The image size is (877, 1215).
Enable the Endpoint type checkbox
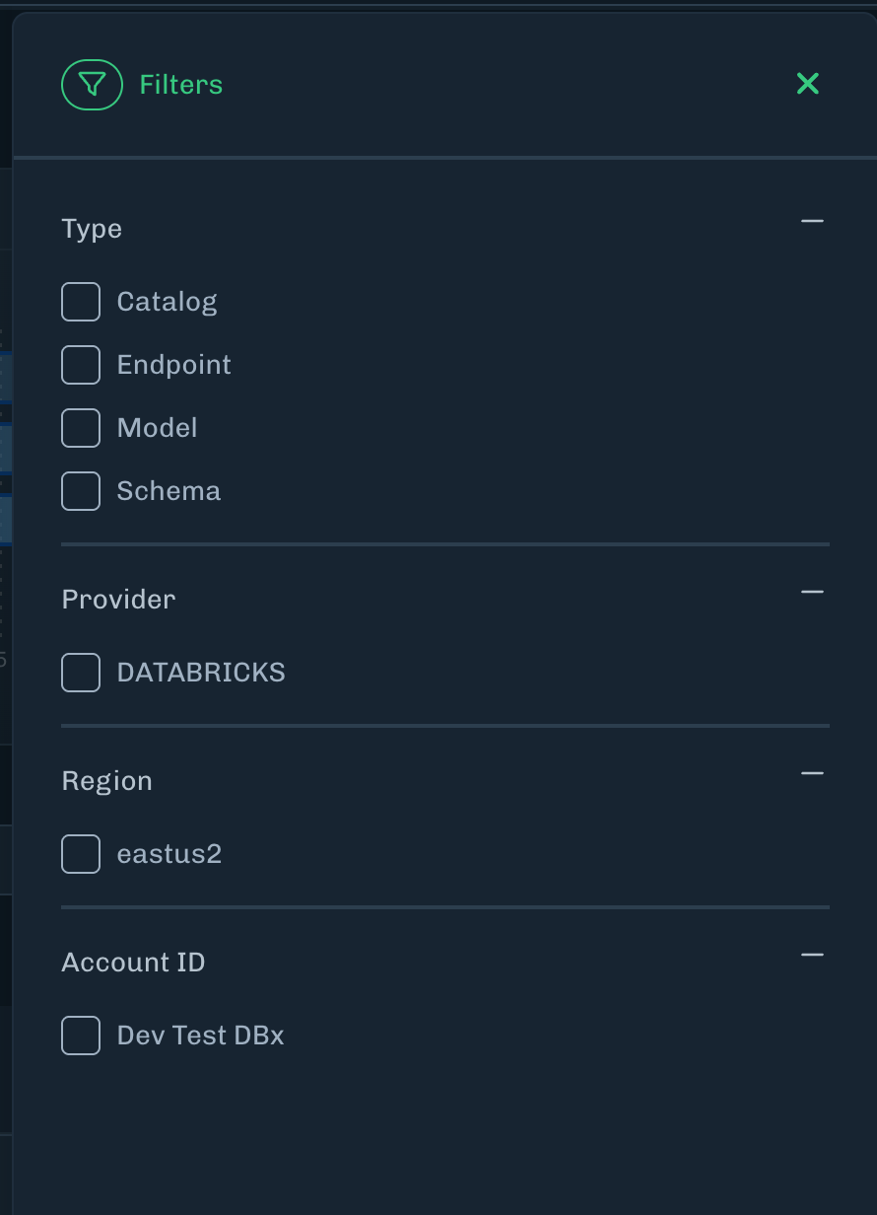(x=81, y=365)
